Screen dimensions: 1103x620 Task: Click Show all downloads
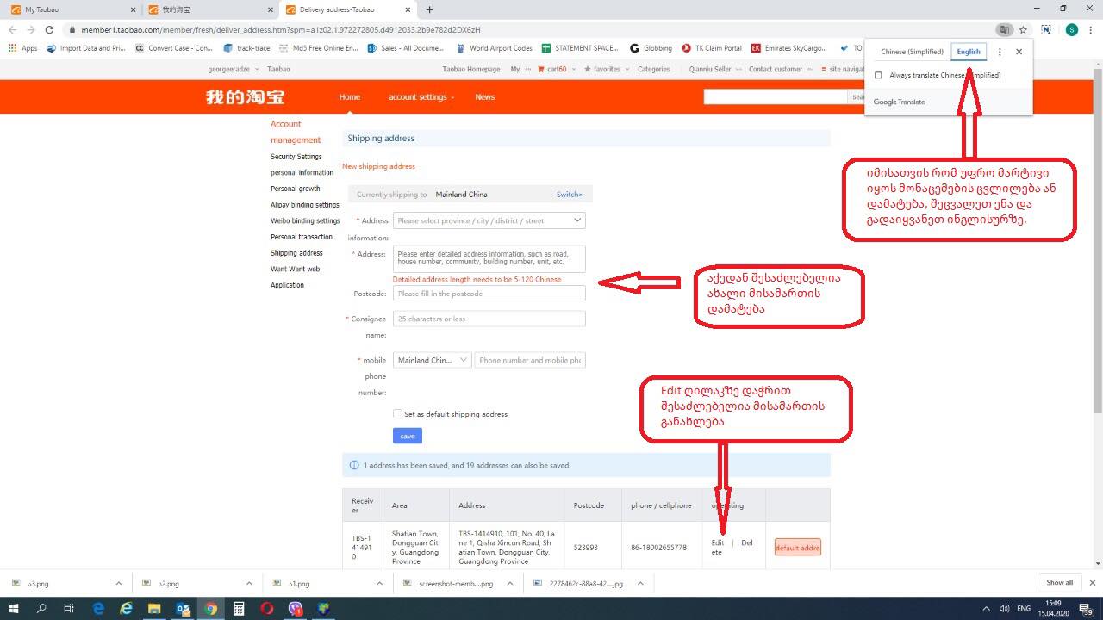[1059, 583]
